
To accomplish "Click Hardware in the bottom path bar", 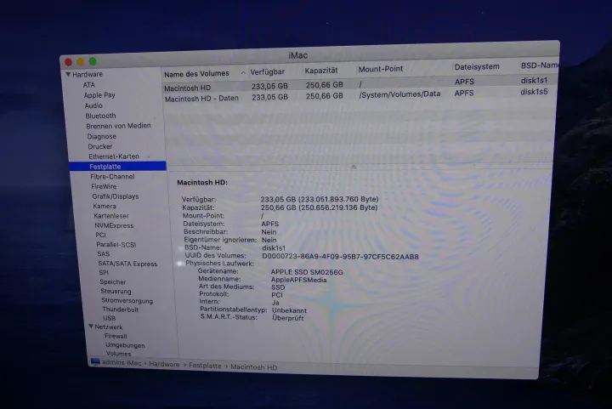I will pyautogui.click(x=164, y=364).
